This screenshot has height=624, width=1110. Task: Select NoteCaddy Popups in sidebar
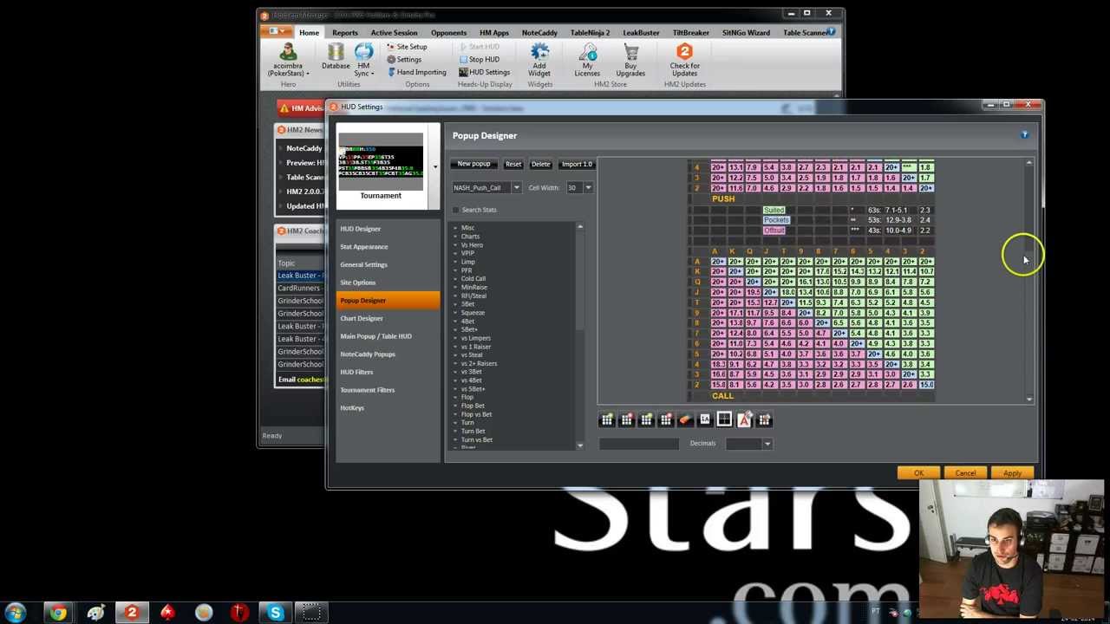point(388,354)
